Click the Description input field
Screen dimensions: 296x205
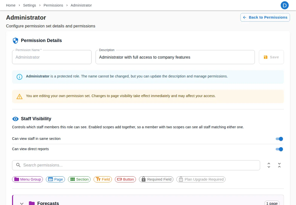click(175, 57)
